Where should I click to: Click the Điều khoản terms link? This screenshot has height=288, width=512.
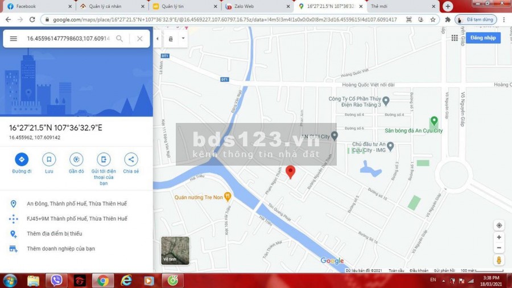click(419, 270)
